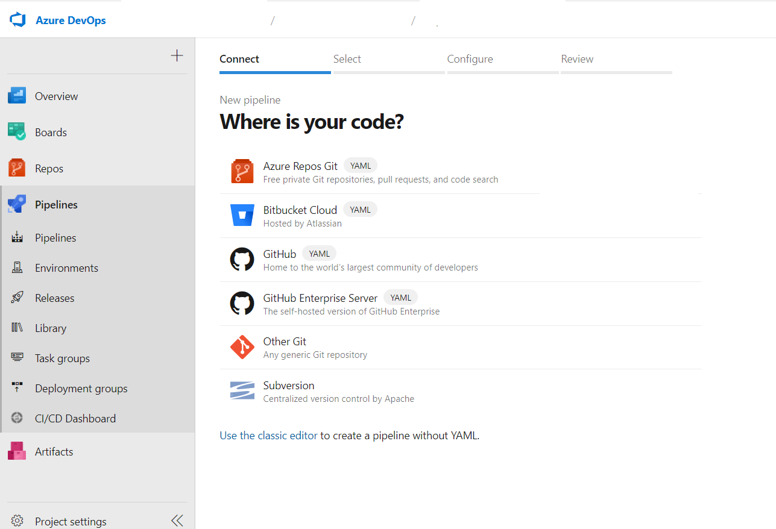Image resolution: width=776 pixels, height=529 pixels.
Task: Click 'Use the classic editor' link
Action: (x=268, y=436)
